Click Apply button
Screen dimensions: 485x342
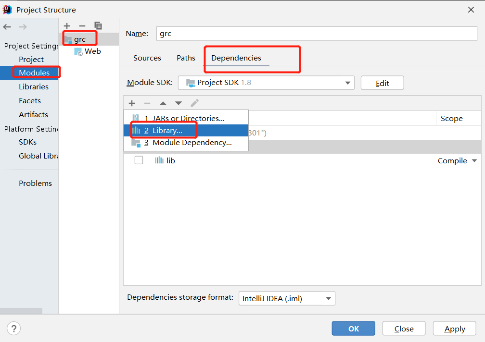(x=454, y=329)
